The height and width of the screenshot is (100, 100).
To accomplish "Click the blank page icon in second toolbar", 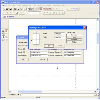I will point(17,13).
